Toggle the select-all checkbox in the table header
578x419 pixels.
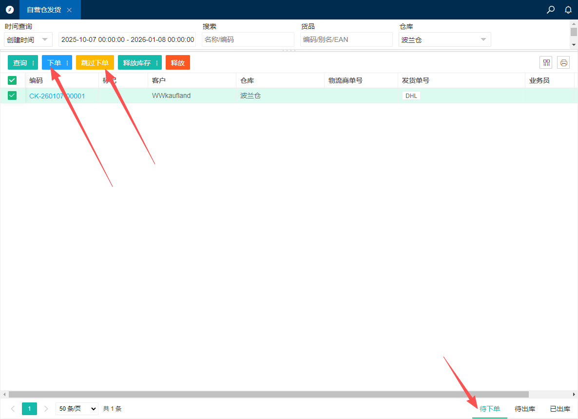12,80
